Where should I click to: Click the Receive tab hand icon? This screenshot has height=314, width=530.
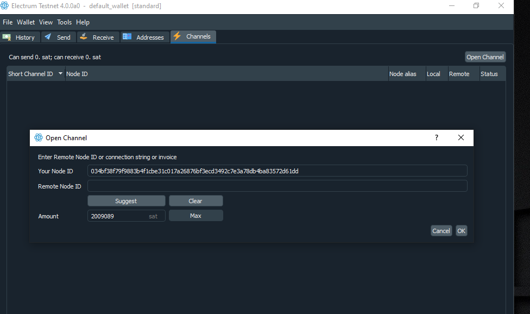84,36
